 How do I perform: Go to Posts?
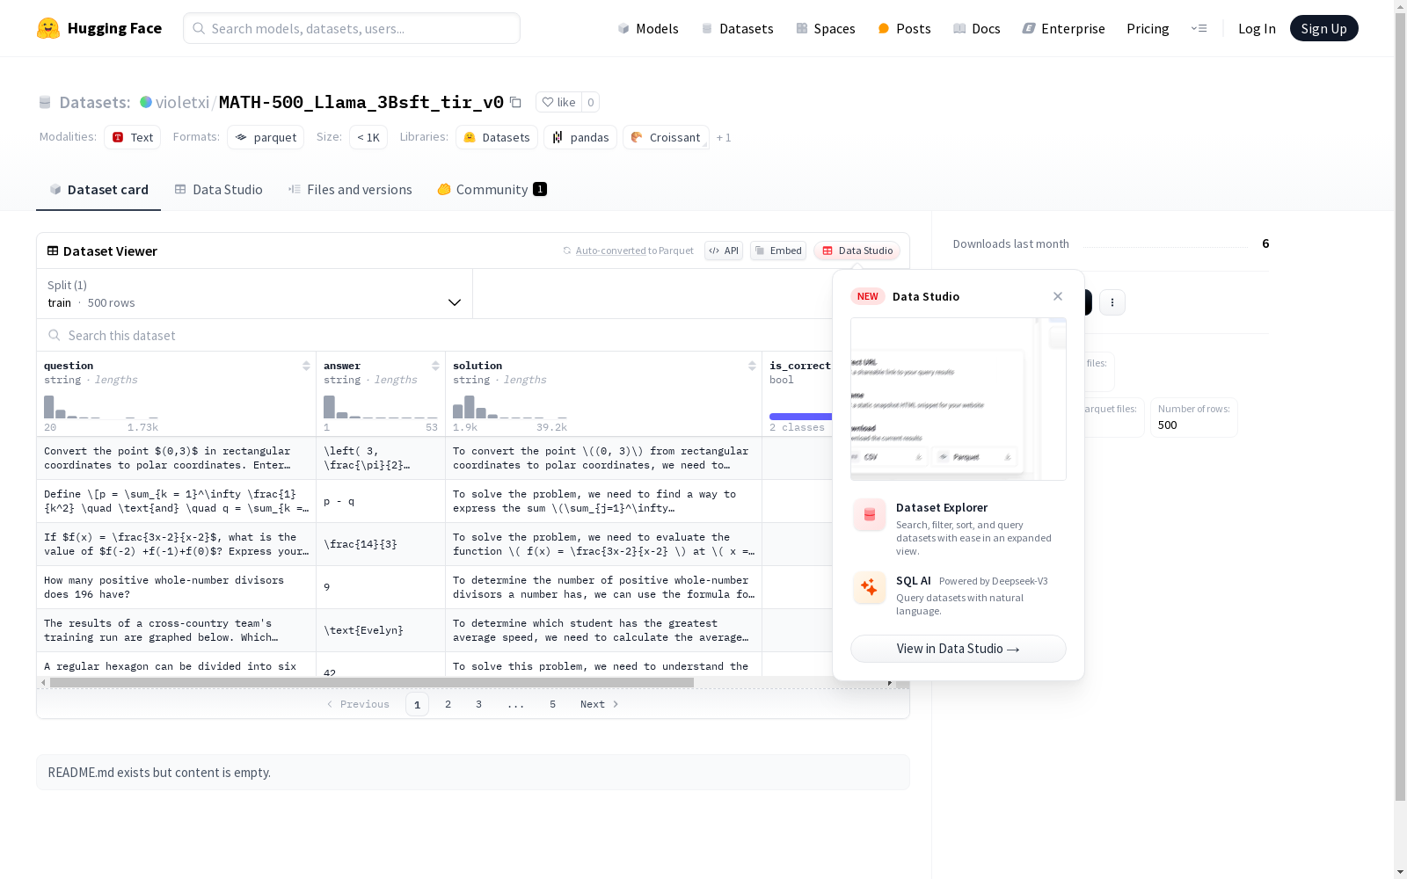tap(904, 28)
